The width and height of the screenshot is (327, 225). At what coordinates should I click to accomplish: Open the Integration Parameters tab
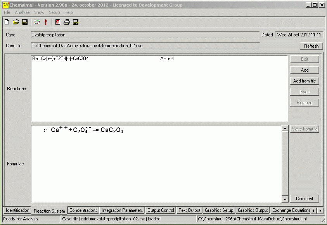[122, 210]
